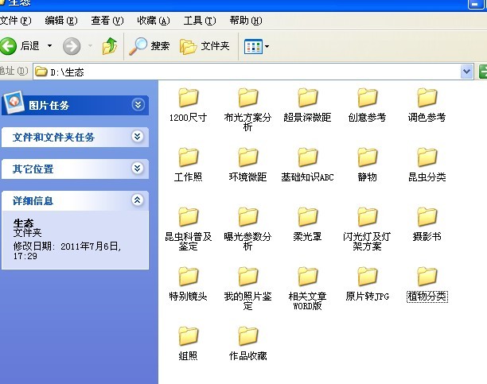This screenshot has height=384, width=487.
Task: Select the 布光方案分析 folder icon
Action: click(x=247, y=98)
